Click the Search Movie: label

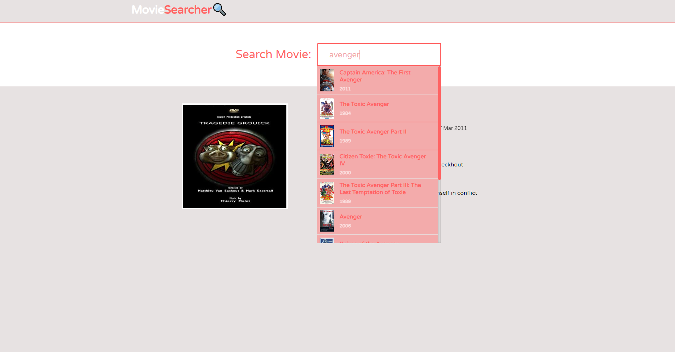[x=273, y=54]
